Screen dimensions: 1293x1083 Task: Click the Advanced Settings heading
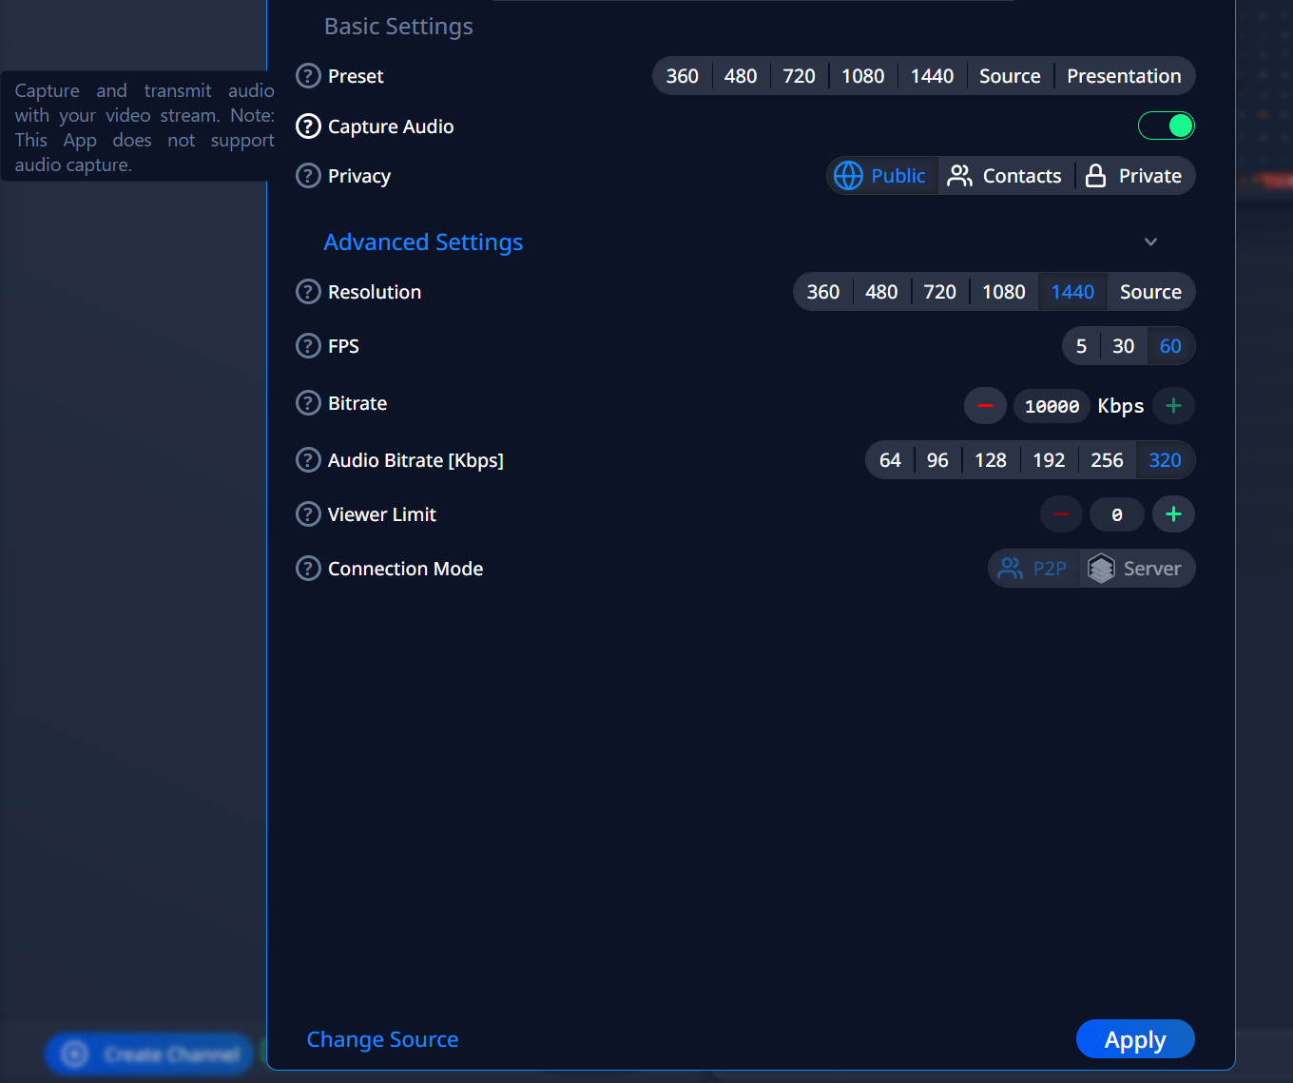pyautogui.click(x=423, y=242)
